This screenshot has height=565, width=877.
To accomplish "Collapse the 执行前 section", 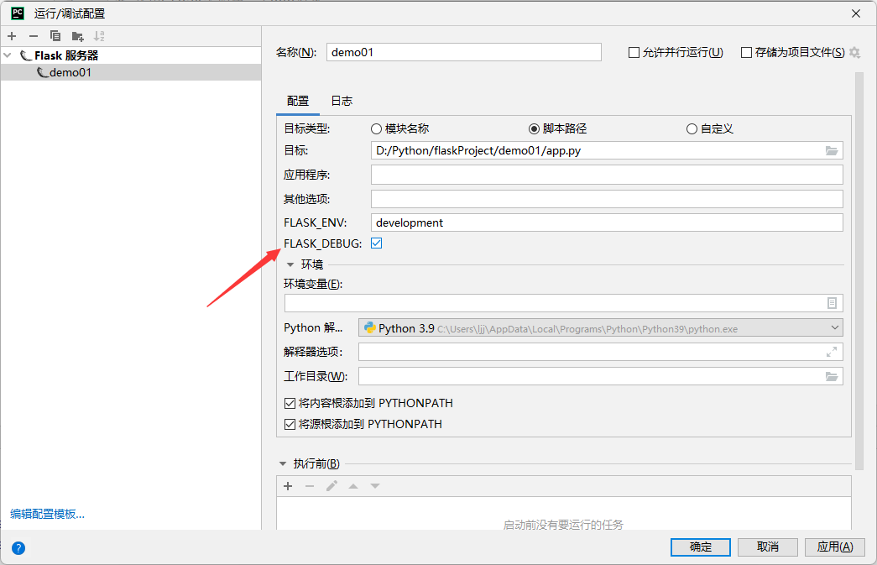I will pos(283,463).
